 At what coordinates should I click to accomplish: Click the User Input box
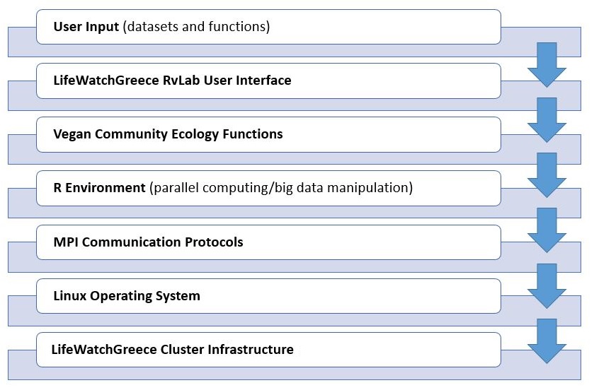tap(268, 27)
